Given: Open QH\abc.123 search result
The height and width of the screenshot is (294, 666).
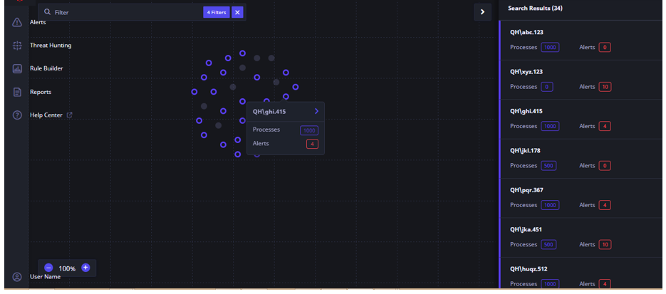Looking at the screenshot, I should [583, 41].
